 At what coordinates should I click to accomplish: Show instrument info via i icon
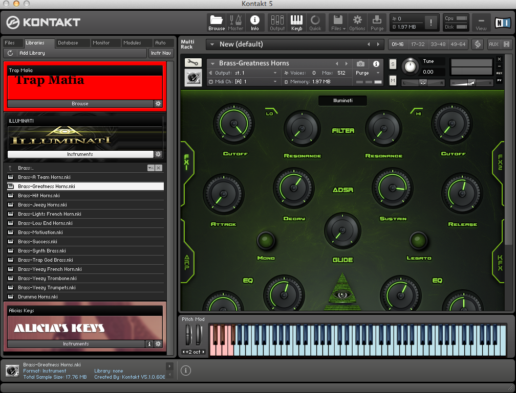coord(376,64)
